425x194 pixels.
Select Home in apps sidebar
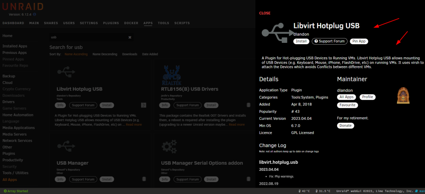(7, 36)
